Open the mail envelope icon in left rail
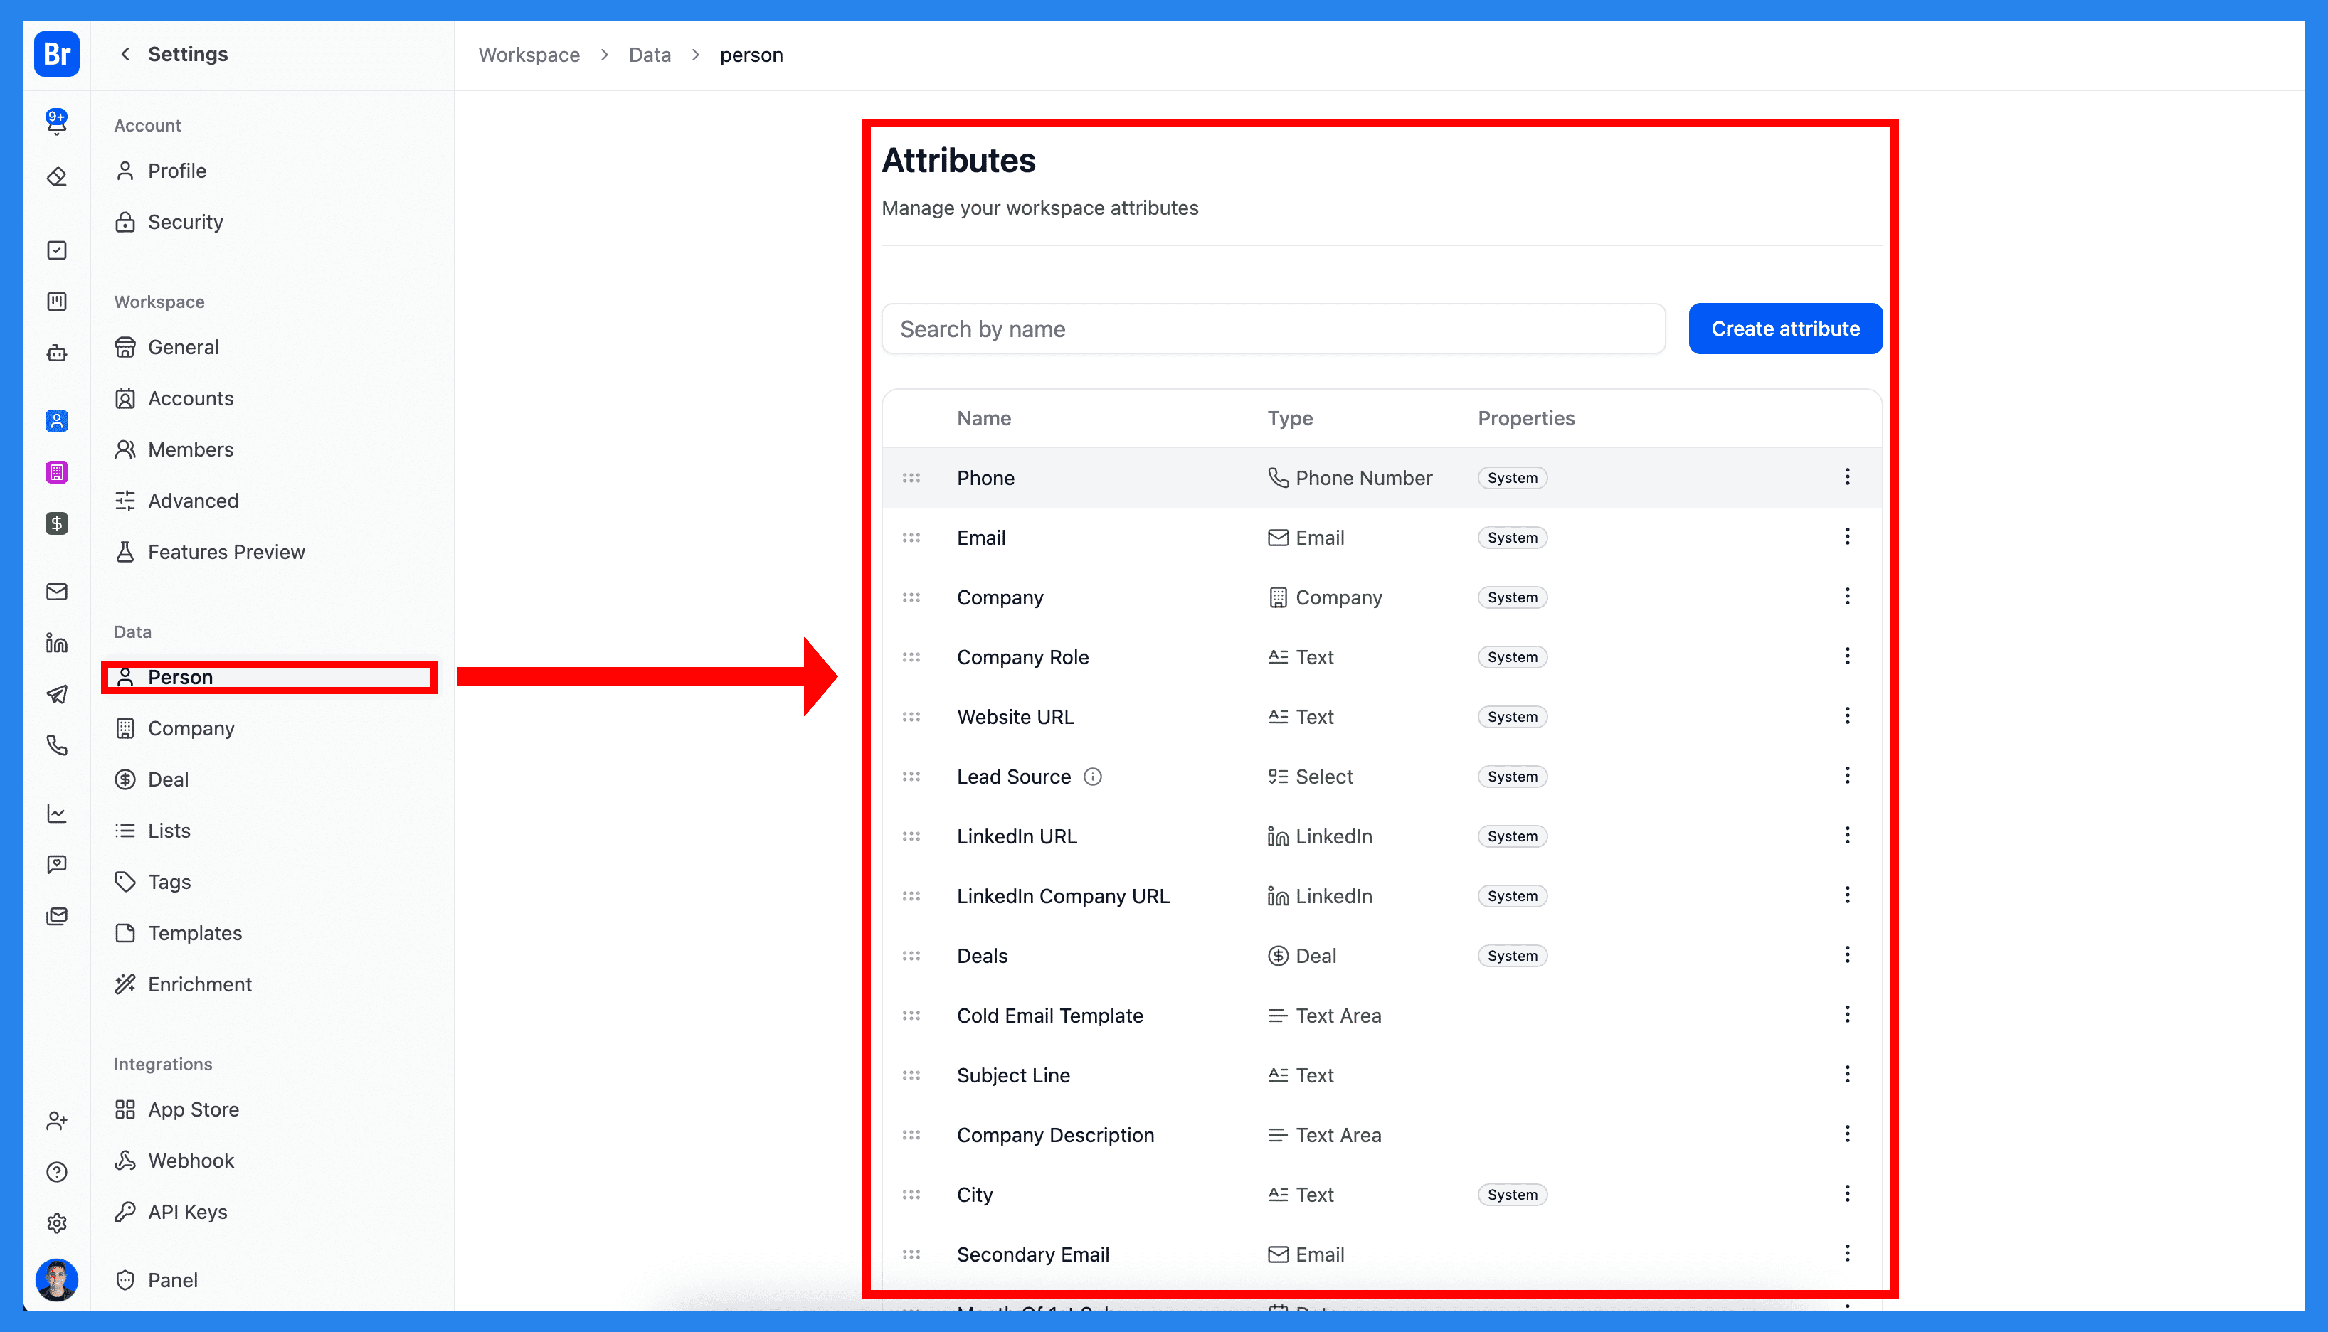Image resolution: width=2328 pixels, height=1332 pixels. pyautogui.click(x=57, y=592)
